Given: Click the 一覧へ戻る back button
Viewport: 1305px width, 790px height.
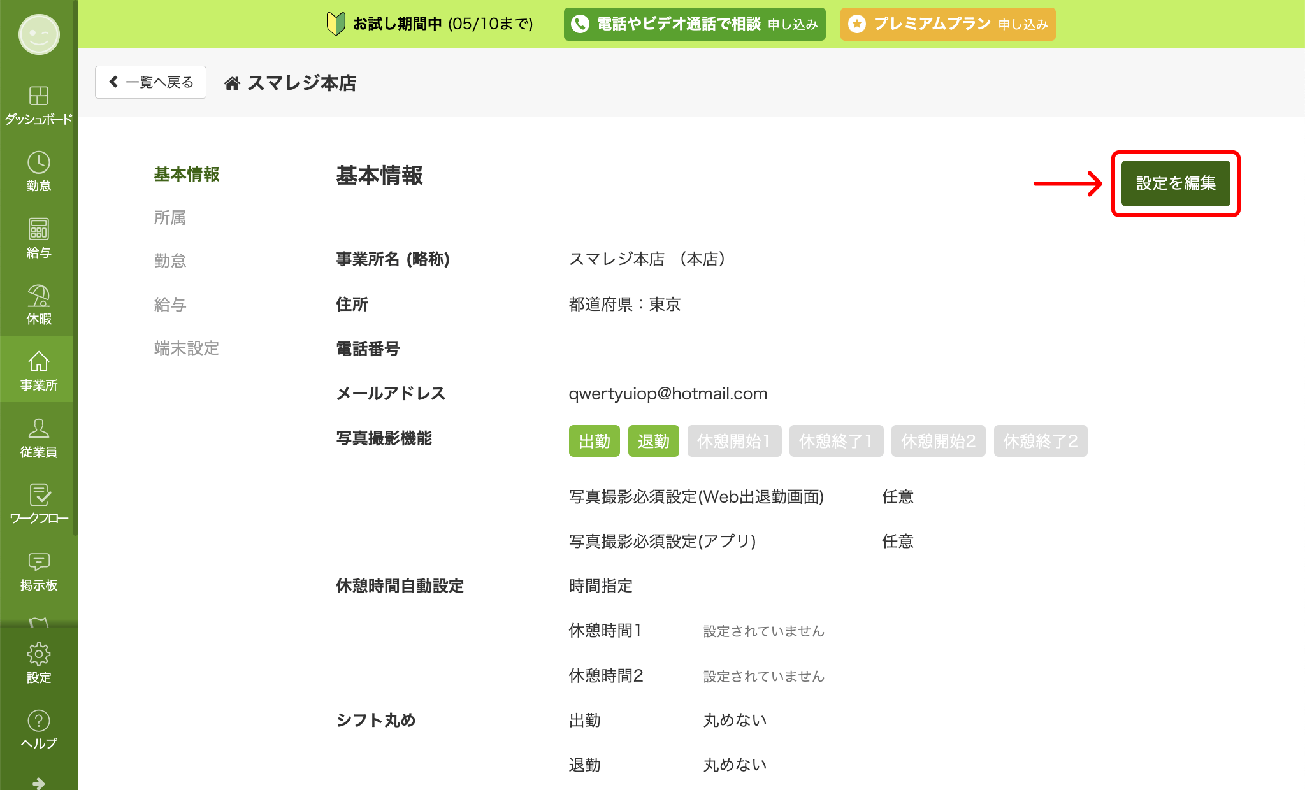Looking at the screenshot, I should click(150, 82).
